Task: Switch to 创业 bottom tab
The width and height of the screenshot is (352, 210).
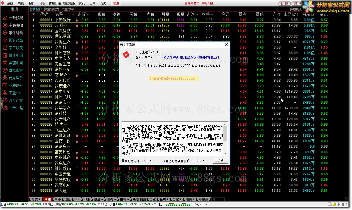Action: pyautogui.click(x=68, y=199)
